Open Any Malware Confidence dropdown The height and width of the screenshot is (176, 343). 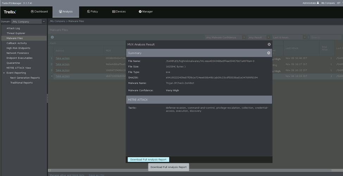pyautogui.click(x=225, y=37)
